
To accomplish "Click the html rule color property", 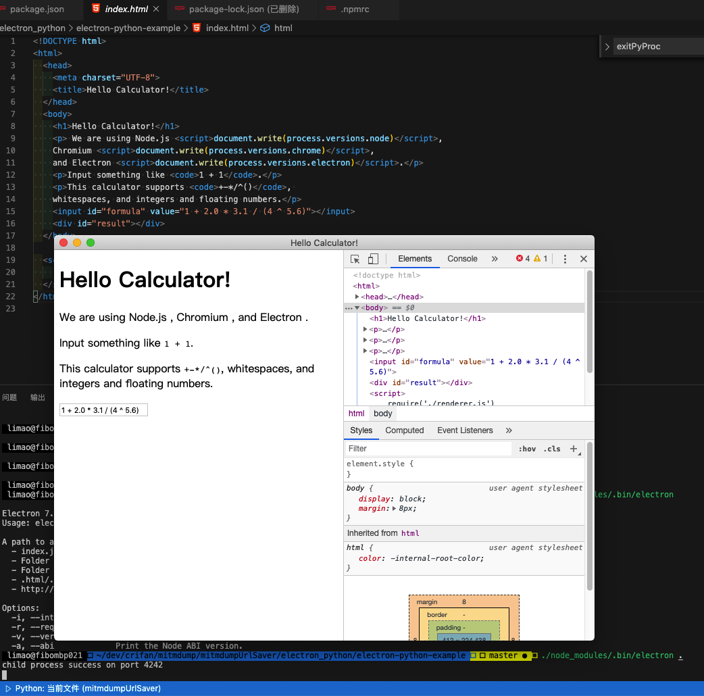I will [x=370, y=559].
